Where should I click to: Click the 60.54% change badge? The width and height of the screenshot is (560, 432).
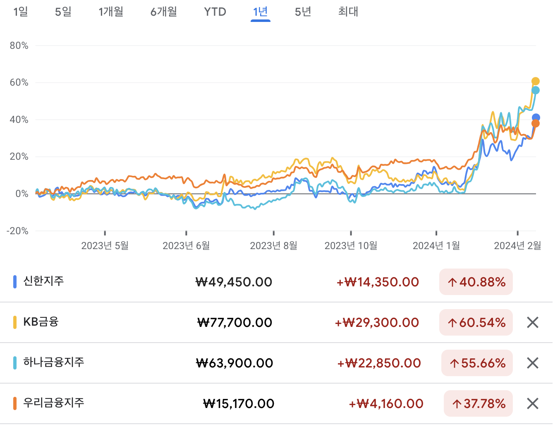476,322
